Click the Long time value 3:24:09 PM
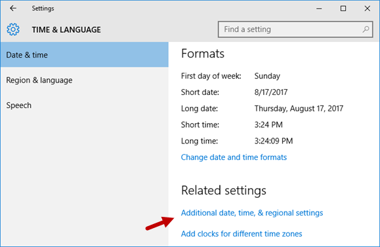380x247 pixels. (274, 141)
